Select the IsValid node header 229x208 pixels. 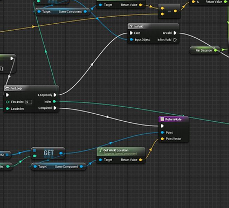tap(153, 26)
